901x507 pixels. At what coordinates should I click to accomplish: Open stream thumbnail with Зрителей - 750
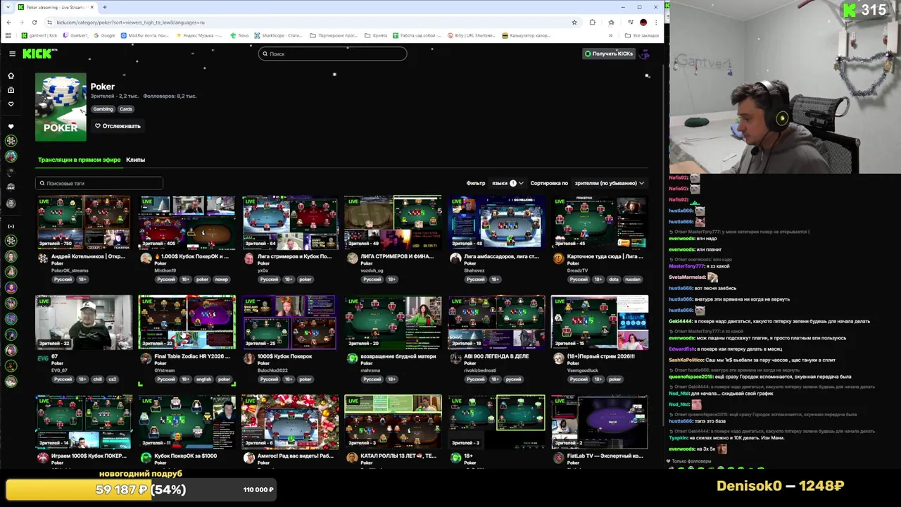click(84, 223)
